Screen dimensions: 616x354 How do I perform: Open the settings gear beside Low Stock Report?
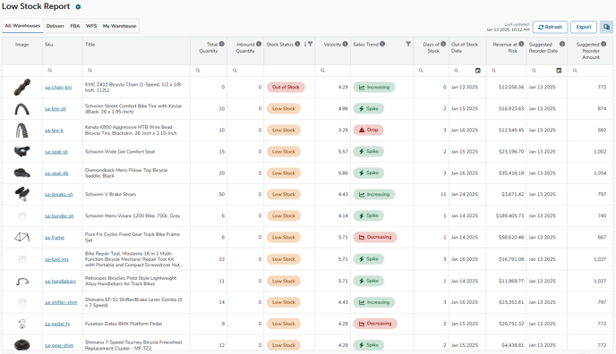(78, 7)
